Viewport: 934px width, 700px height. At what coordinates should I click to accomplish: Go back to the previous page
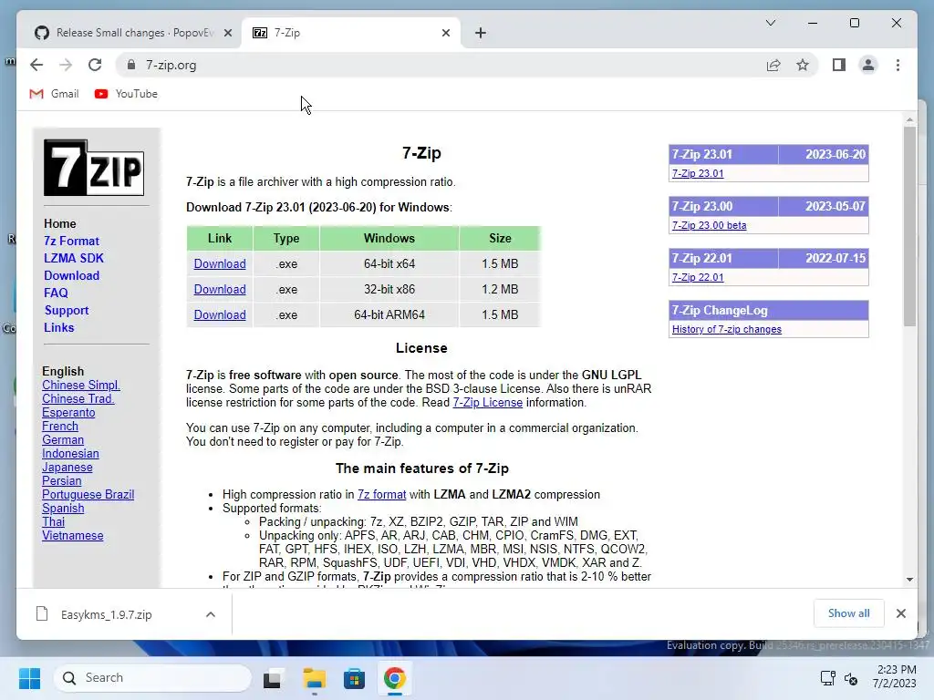pos(36,65)
